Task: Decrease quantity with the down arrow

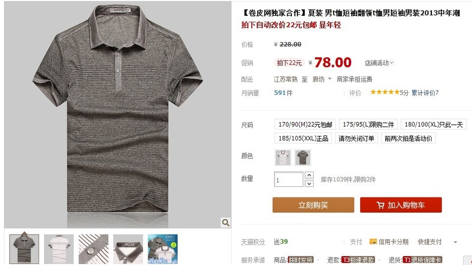Action: pos(309,183)
